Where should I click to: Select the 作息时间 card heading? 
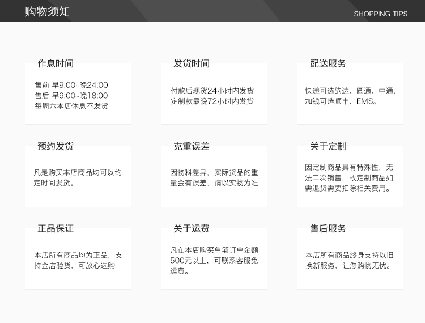point(56,63)
